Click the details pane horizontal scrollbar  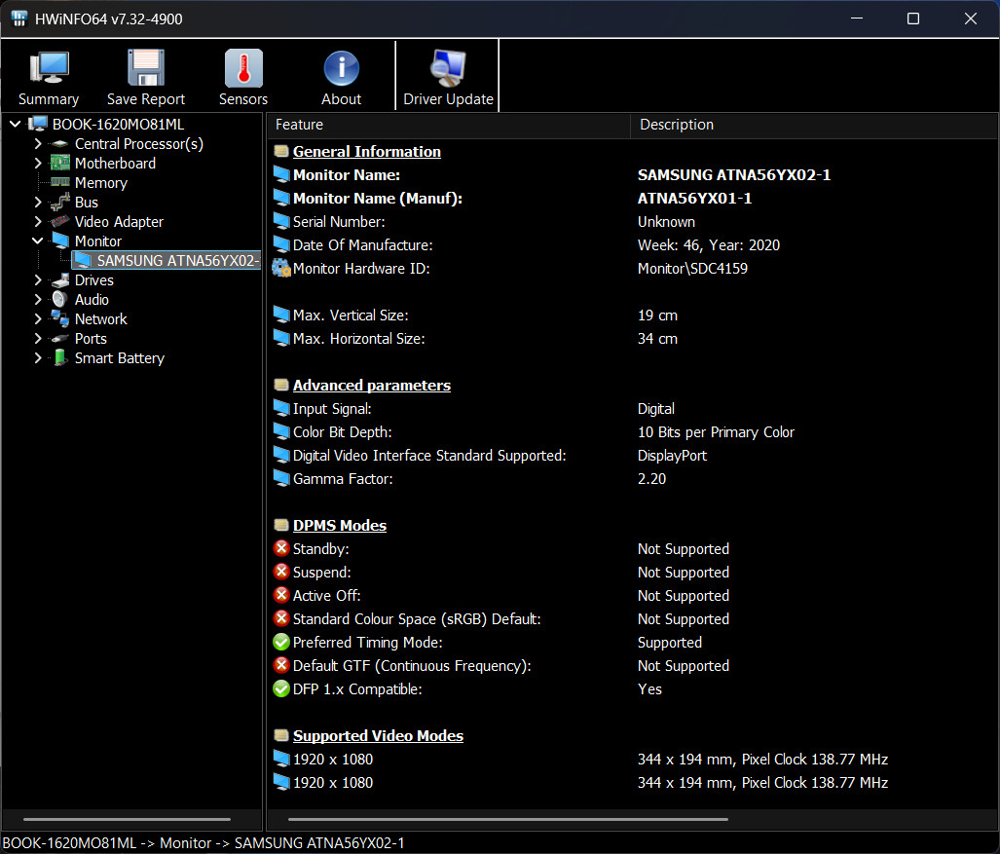click(x=507, y=819)
